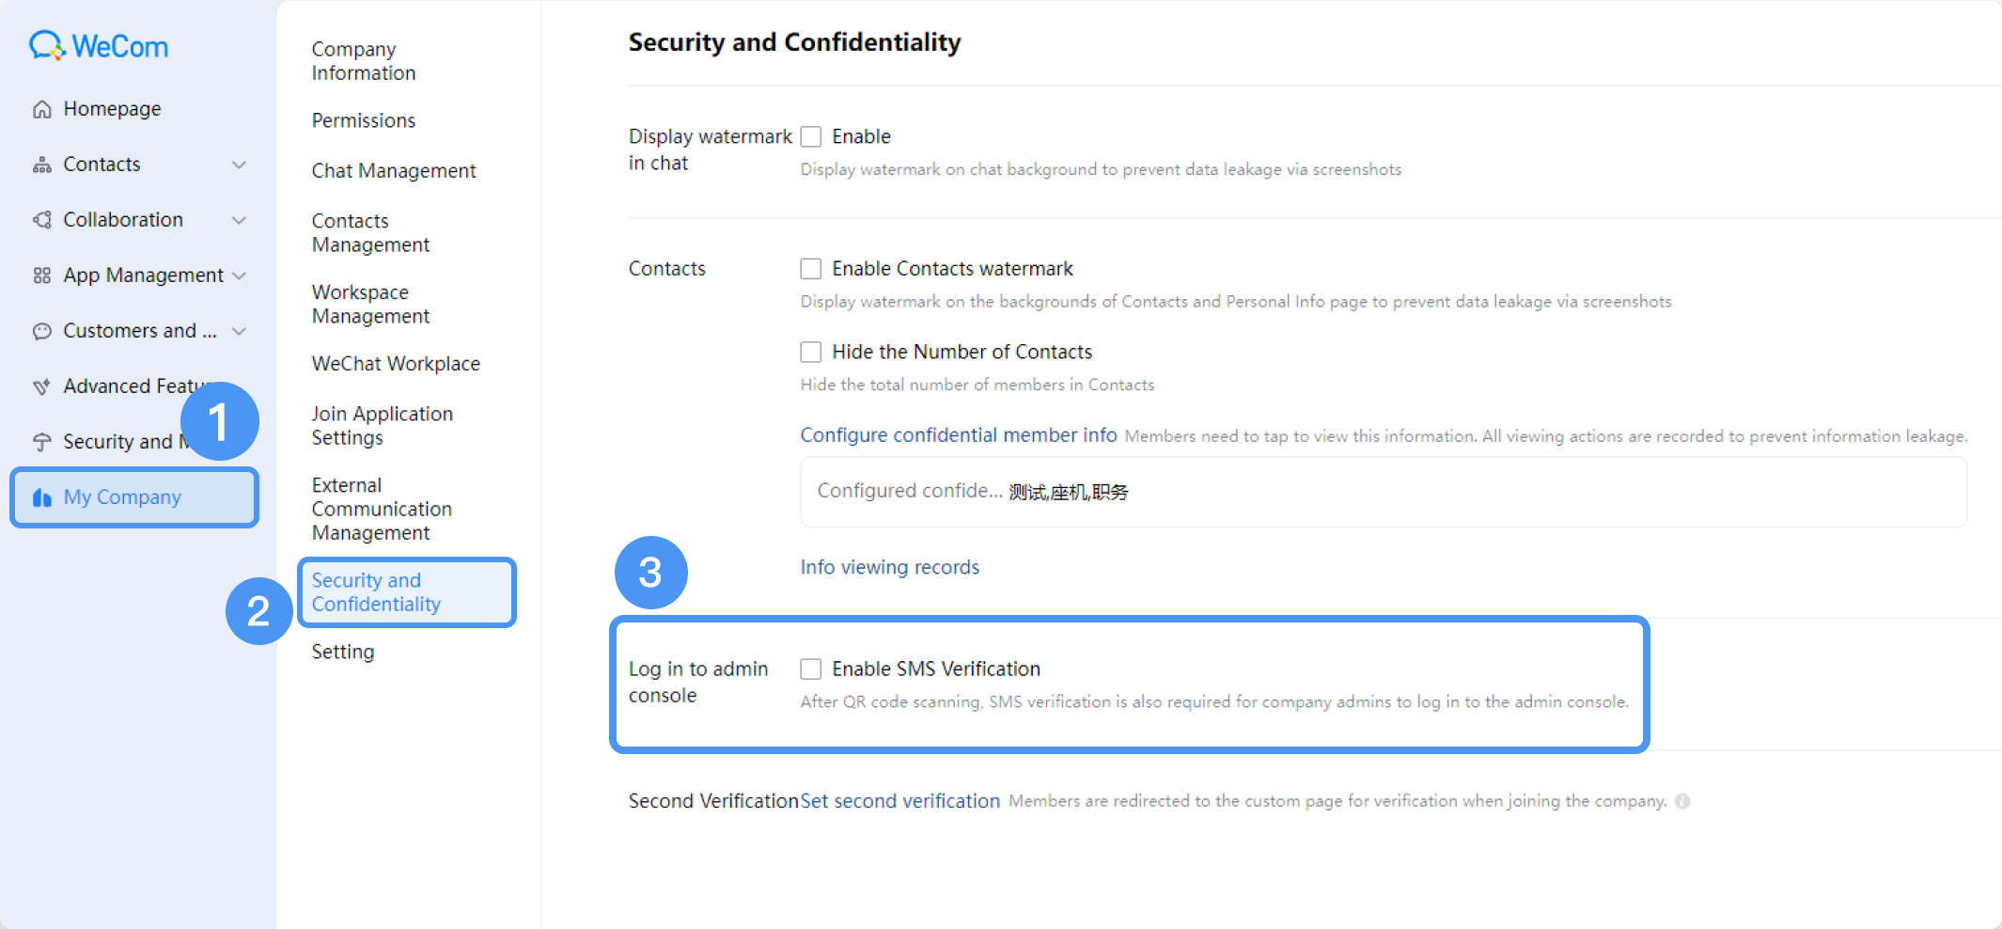Viewport: 2002px width, 929px height.
Task: Expand the Collaboration chevron
Action: (240, 220)
